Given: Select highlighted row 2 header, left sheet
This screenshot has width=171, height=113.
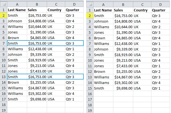Looking at the screenshot, I should [4, 15].
